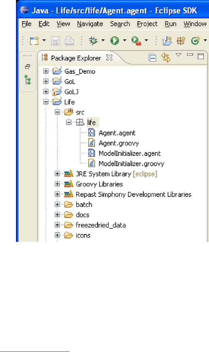
Task: Select the src source folder
Action: pyautogui.click(x=80, y=112)
